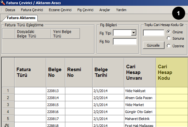Screen dimensions: 188x127
Task: Switch to the Fatura Aktarımı tab
Action: coord(21,18)
